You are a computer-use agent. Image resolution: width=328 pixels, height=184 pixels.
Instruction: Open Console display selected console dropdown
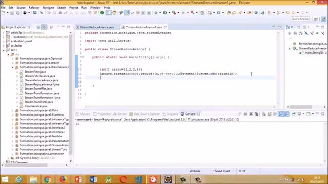[x=303, y=114]
